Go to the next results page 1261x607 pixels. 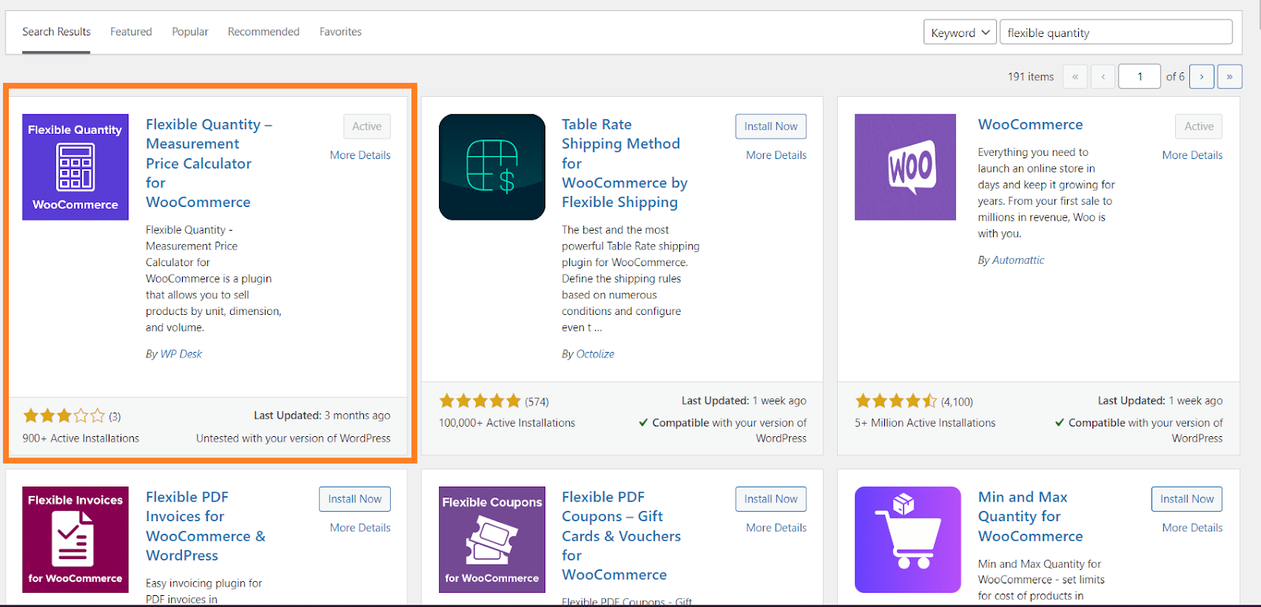tap(1202, 76)
